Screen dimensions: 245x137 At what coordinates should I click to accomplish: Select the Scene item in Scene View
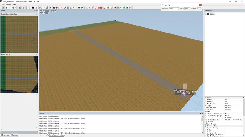[x=212, y=14]
